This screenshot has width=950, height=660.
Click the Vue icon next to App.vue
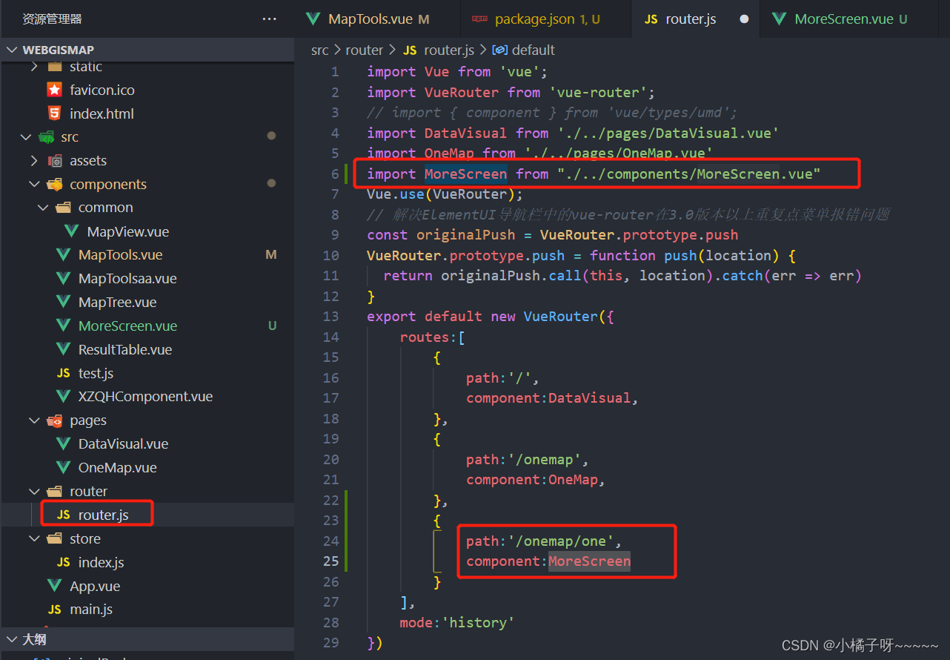(x=53, y=585)
